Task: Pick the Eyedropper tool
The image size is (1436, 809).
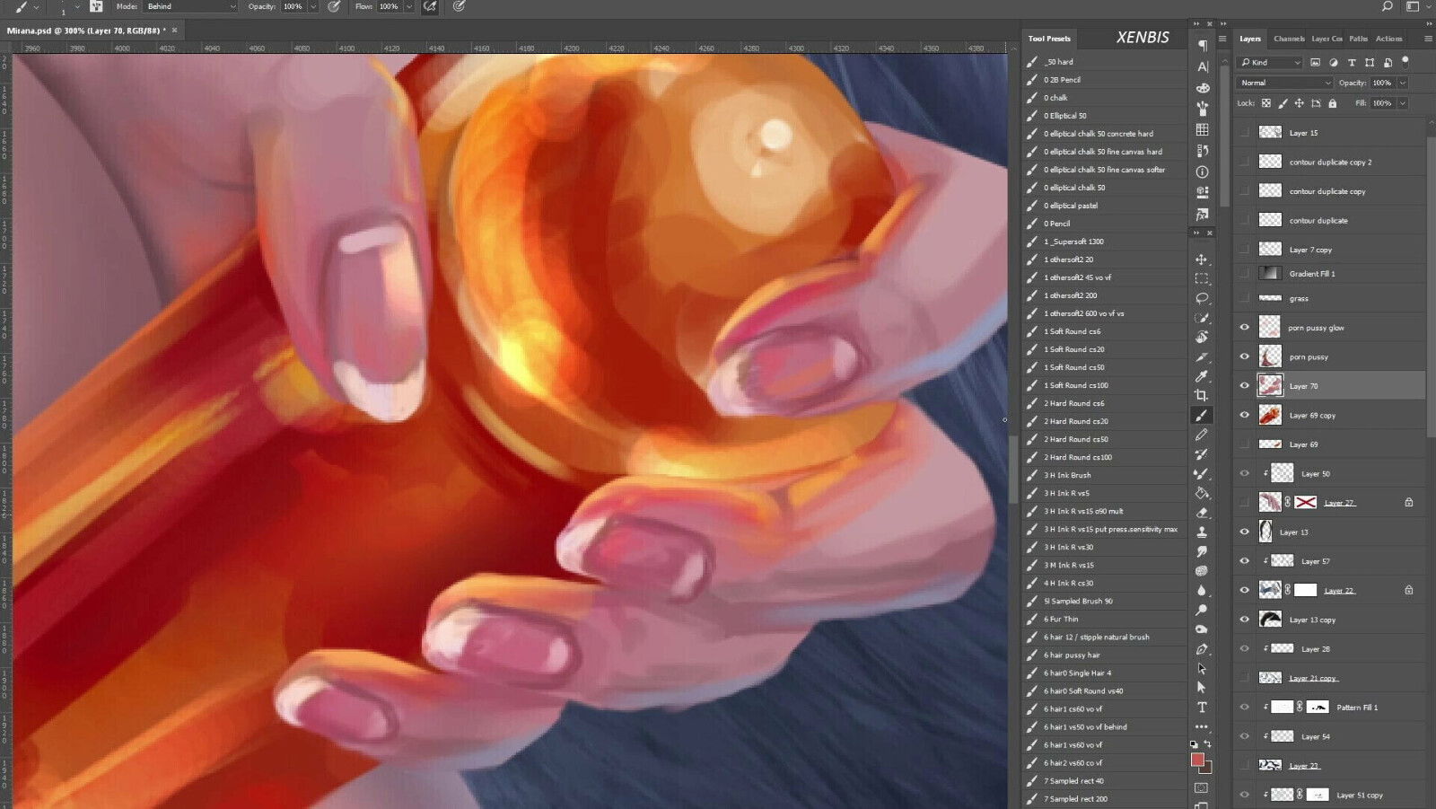Action: click(x=1202, y=376)
